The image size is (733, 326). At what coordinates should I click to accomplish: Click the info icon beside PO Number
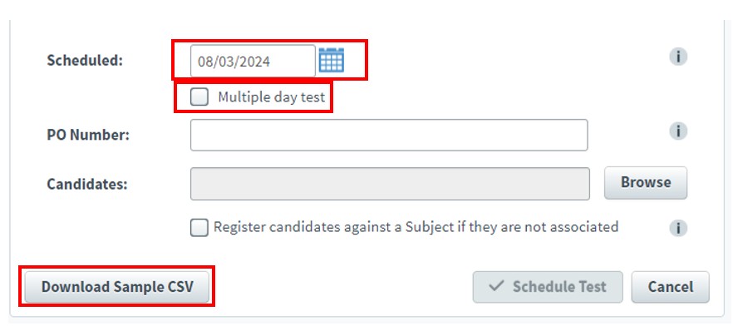678,131
